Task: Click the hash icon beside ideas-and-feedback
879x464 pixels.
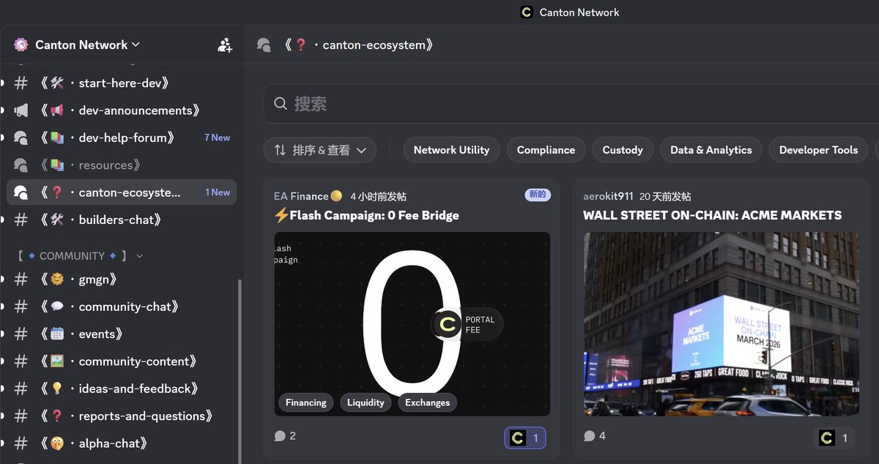Action: [21, 389]
